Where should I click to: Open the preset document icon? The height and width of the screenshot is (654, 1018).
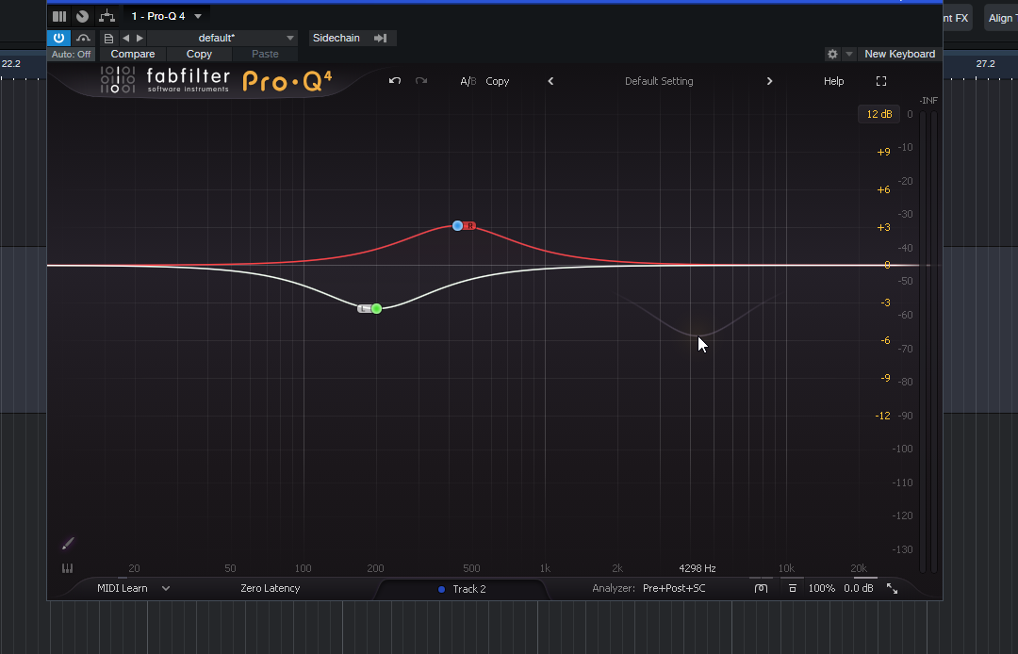coord(108,39)
